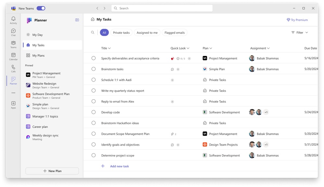324x187 pixels.
Task: Open the Chat icon in the sidebar
Action: [13, 31]
